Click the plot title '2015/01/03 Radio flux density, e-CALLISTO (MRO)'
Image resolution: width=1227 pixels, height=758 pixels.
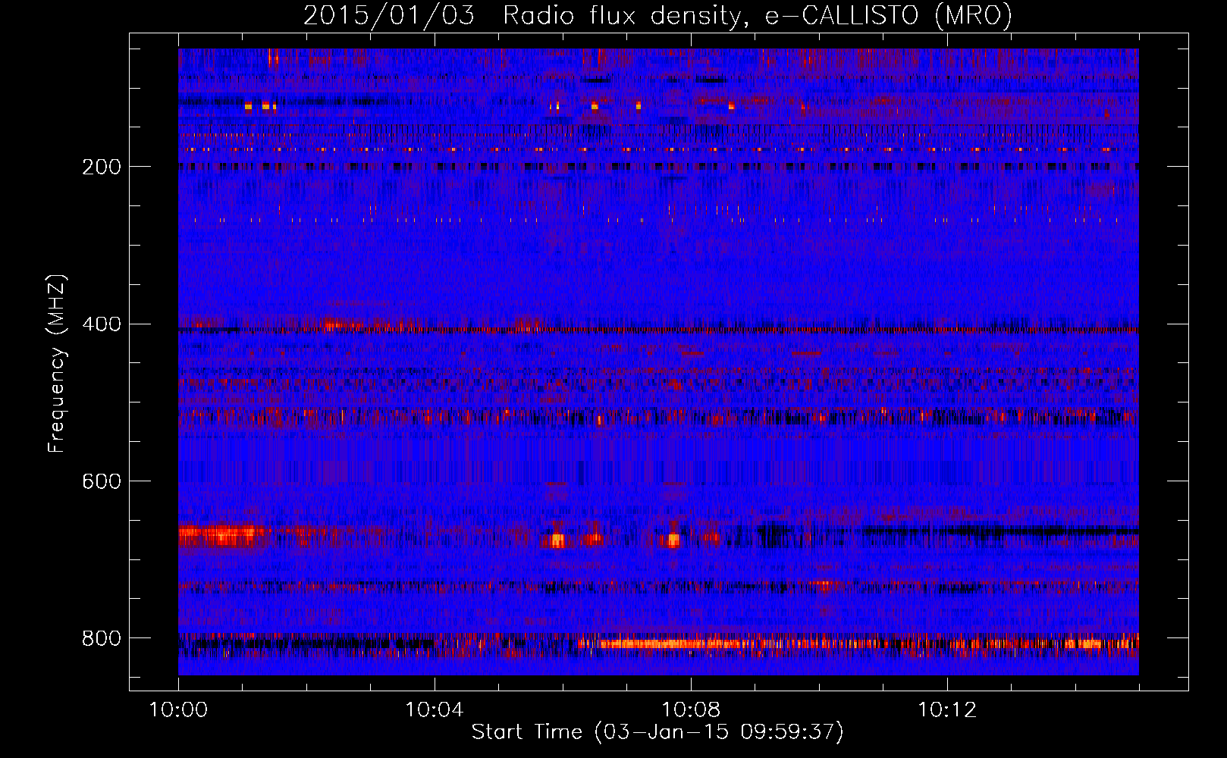[657, 15]
